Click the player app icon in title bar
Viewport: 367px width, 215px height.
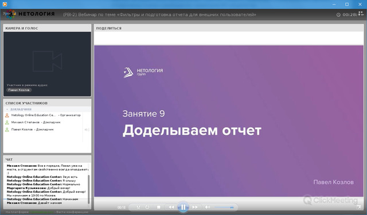[5, 4]
